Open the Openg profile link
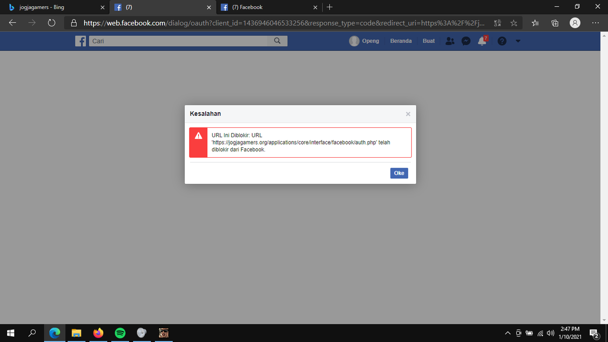This screenshot has width=608, height=342. [364, 41]
